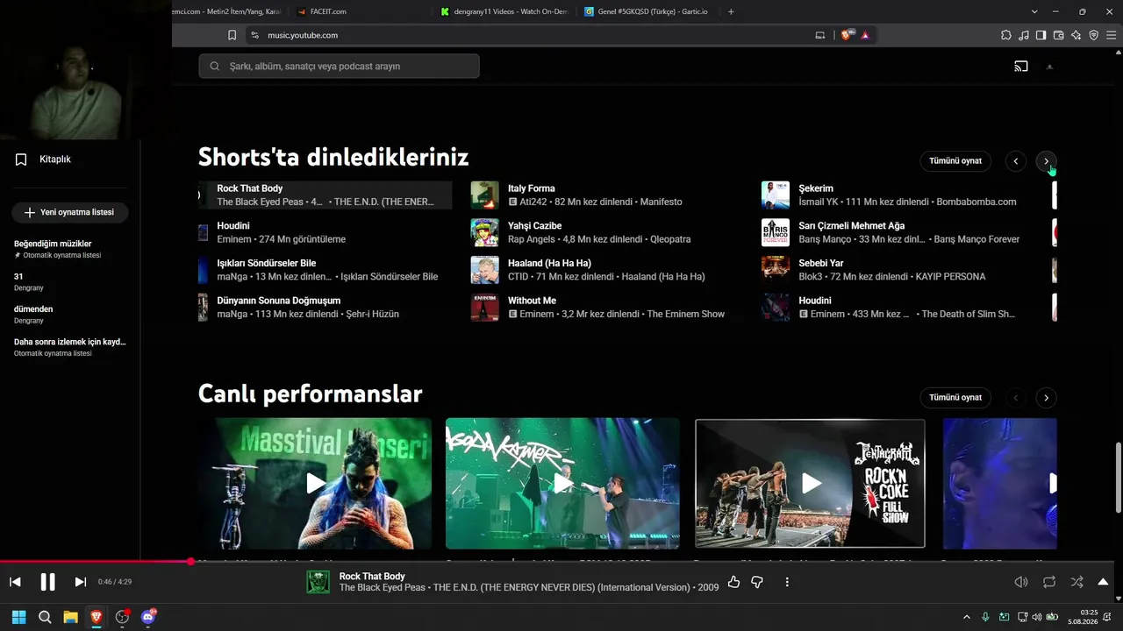Play Haaland (Ha Ha Ha) thumbnail

coord(485,270)
